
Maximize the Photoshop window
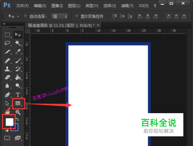click(171, 3)
